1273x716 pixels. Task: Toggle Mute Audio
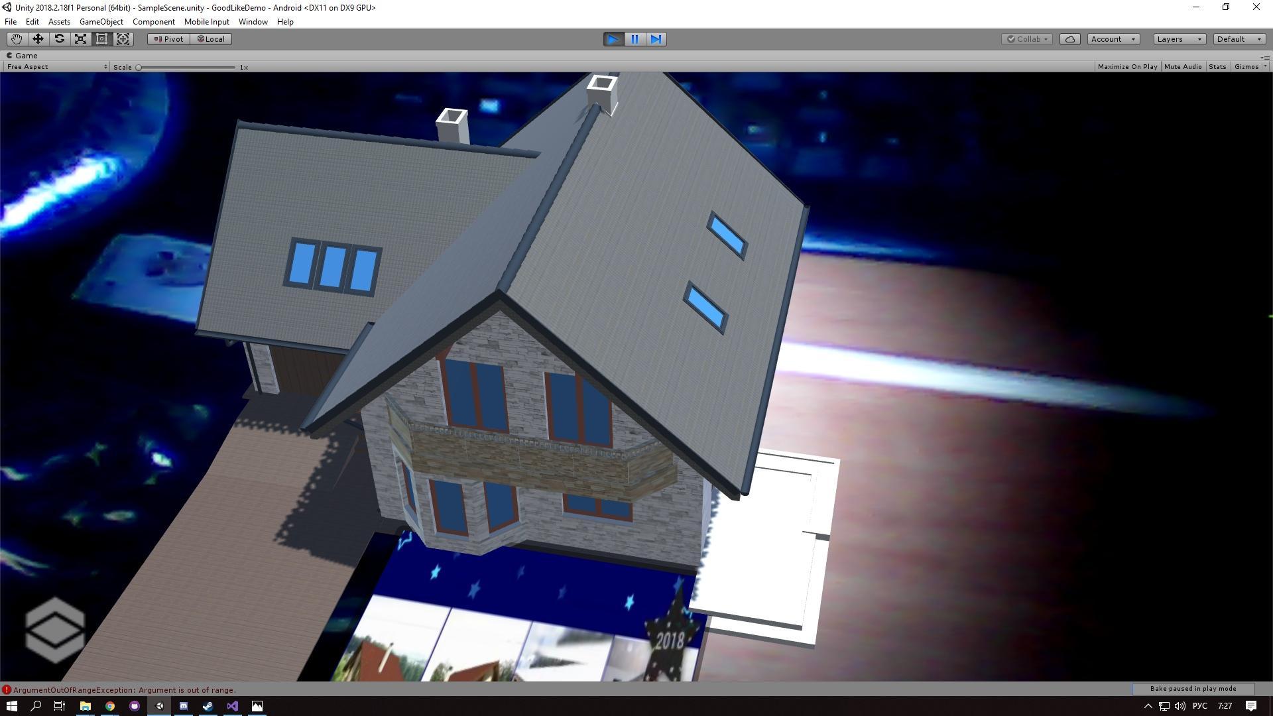(x=1183, y=67)
